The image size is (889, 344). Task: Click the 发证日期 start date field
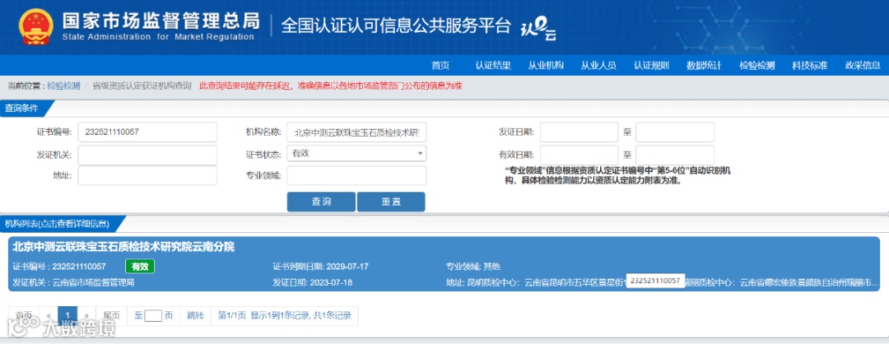point(579,132)
